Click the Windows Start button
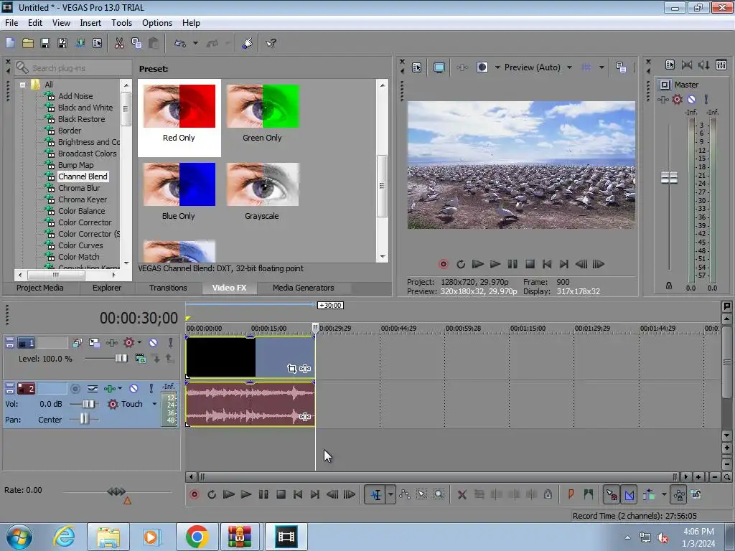 pos(19,537)
